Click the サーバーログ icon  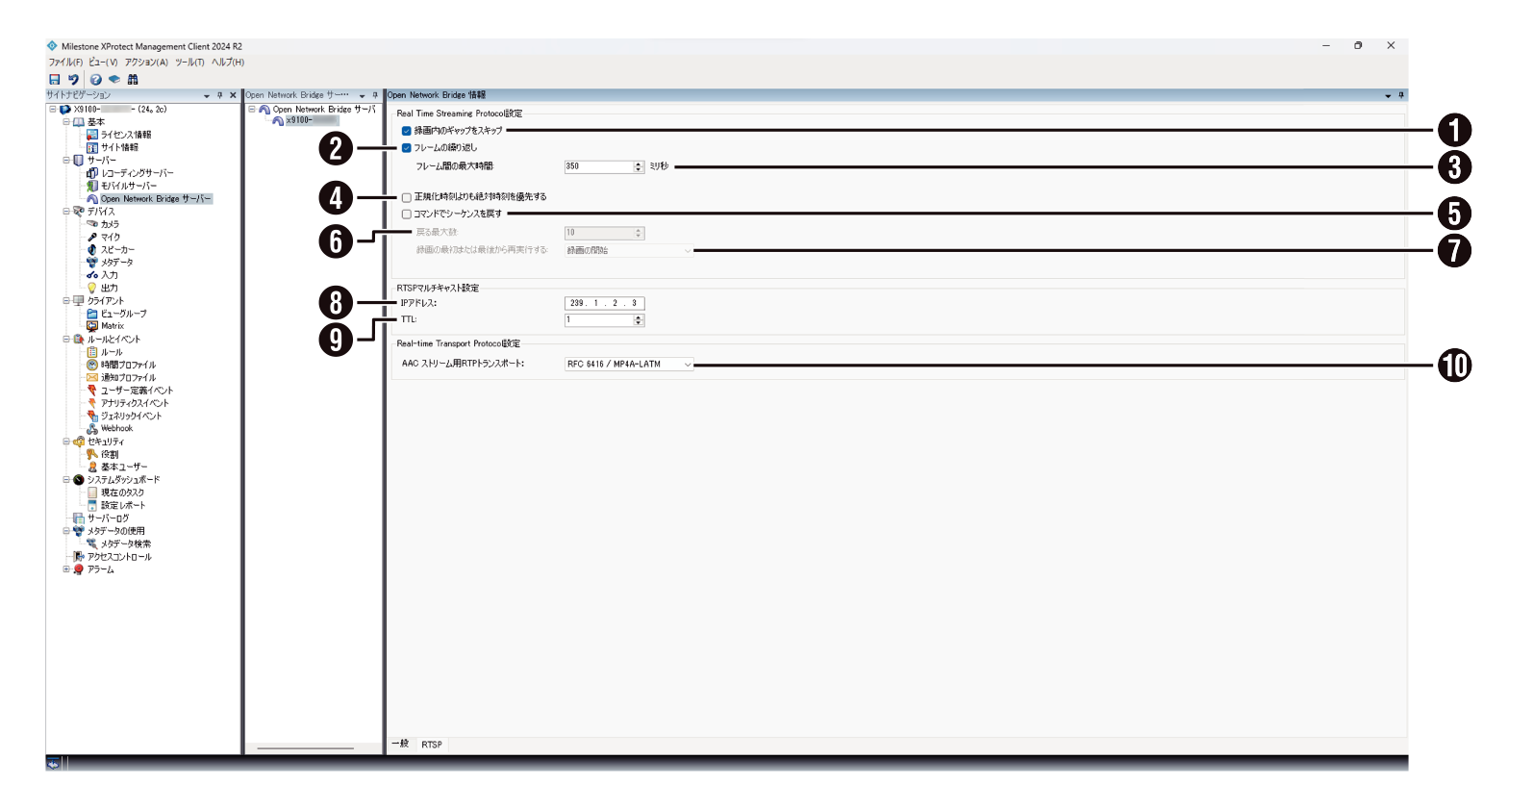click(79, 518)
